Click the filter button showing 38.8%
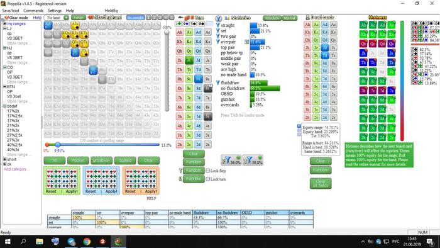 253,160
